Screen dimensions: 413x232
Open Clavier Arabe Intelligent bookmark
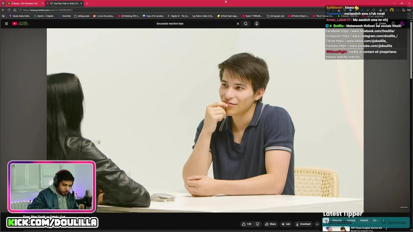coord(20,16)
